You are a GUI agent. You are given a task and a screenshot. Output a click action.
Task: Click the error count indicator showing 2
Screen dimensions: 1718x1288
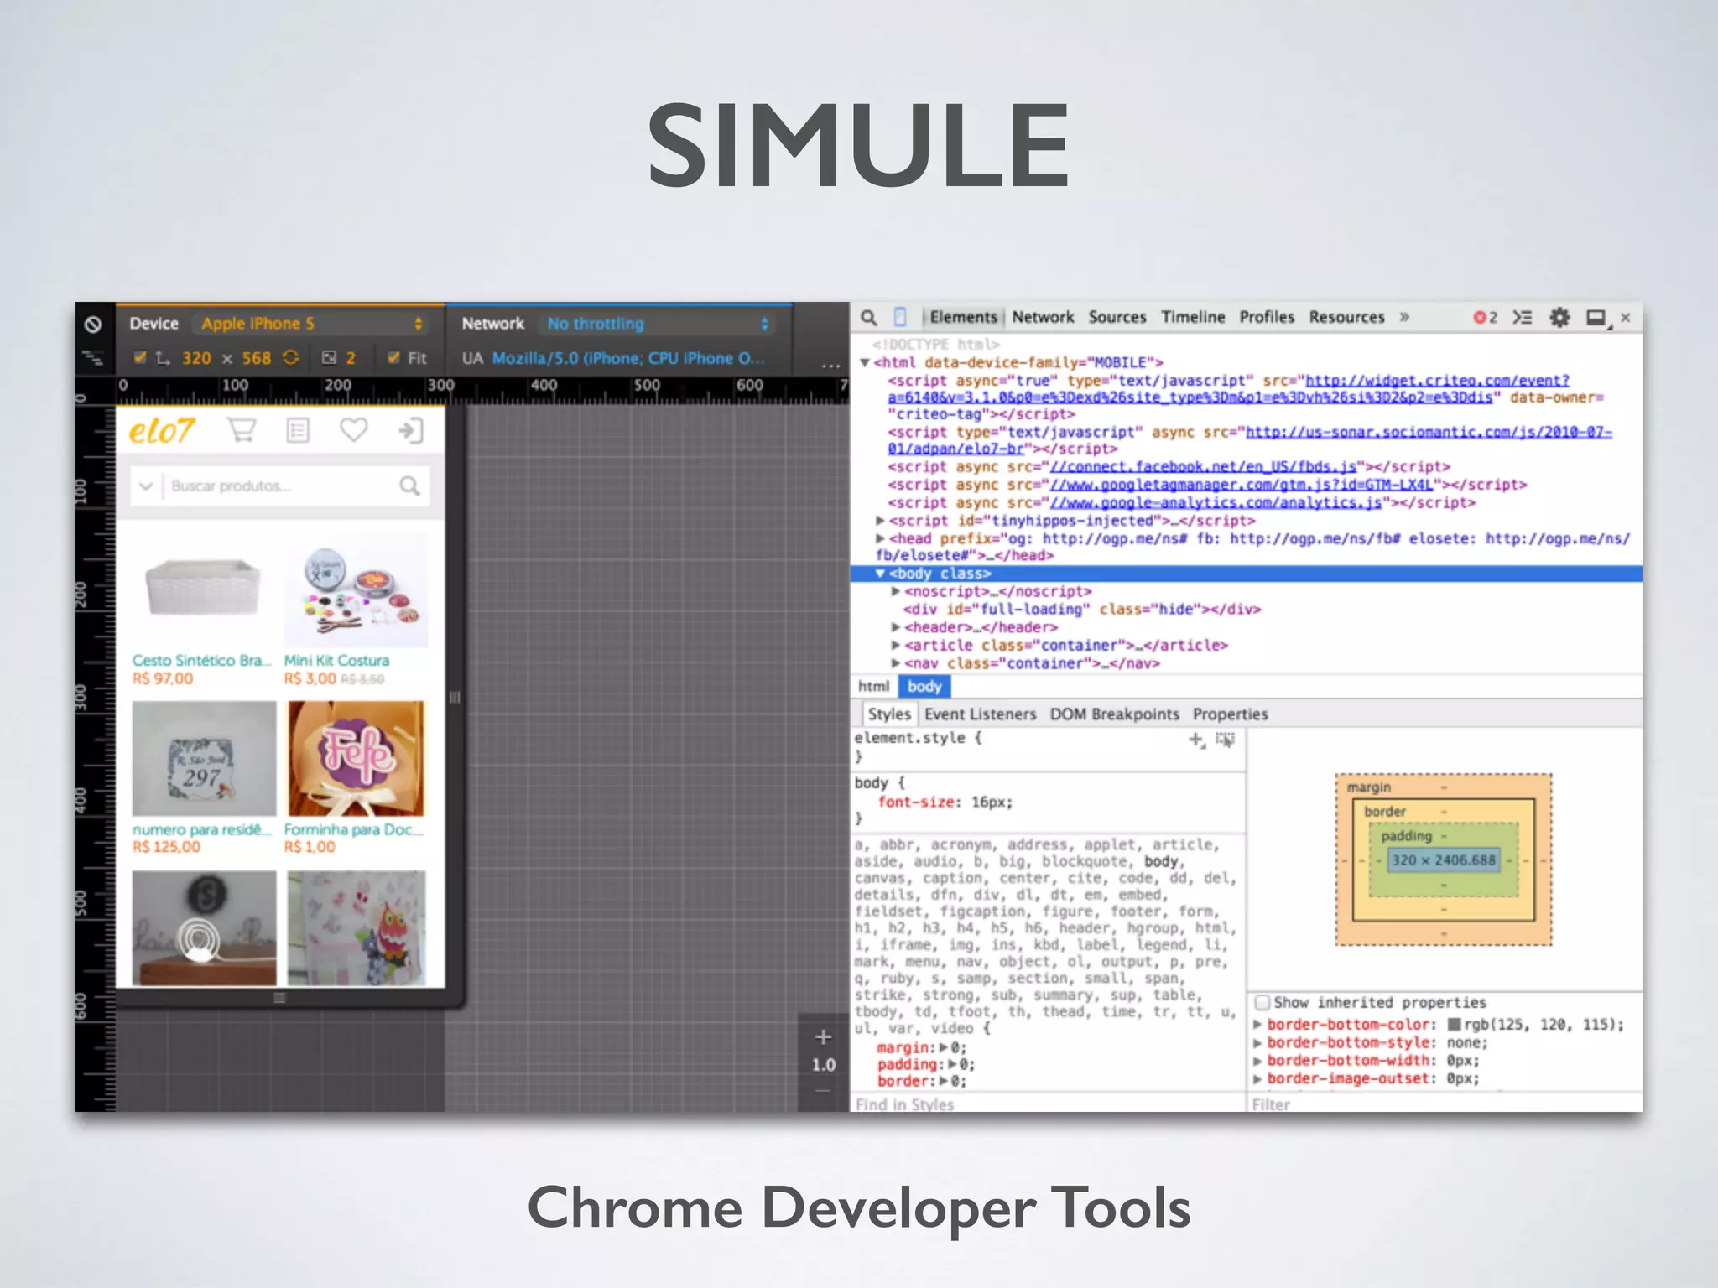[1485, 317]
